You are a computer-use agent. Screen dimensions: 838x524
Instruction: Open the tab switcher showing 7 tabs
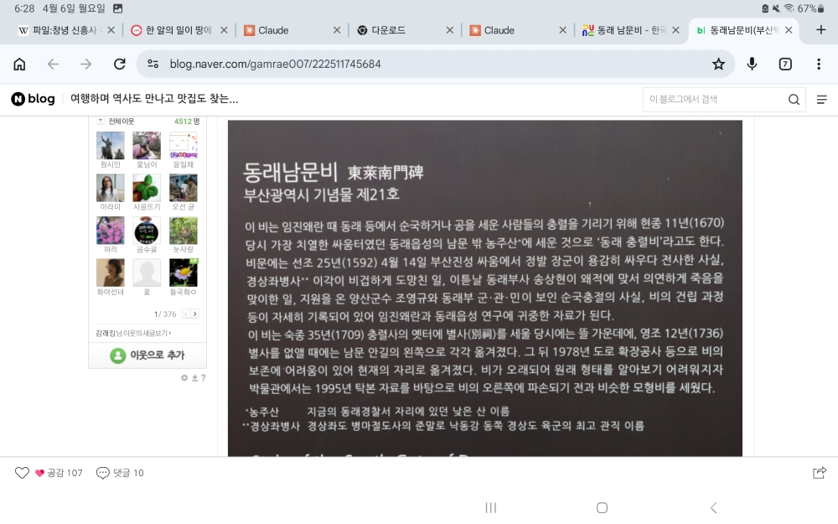785,64
